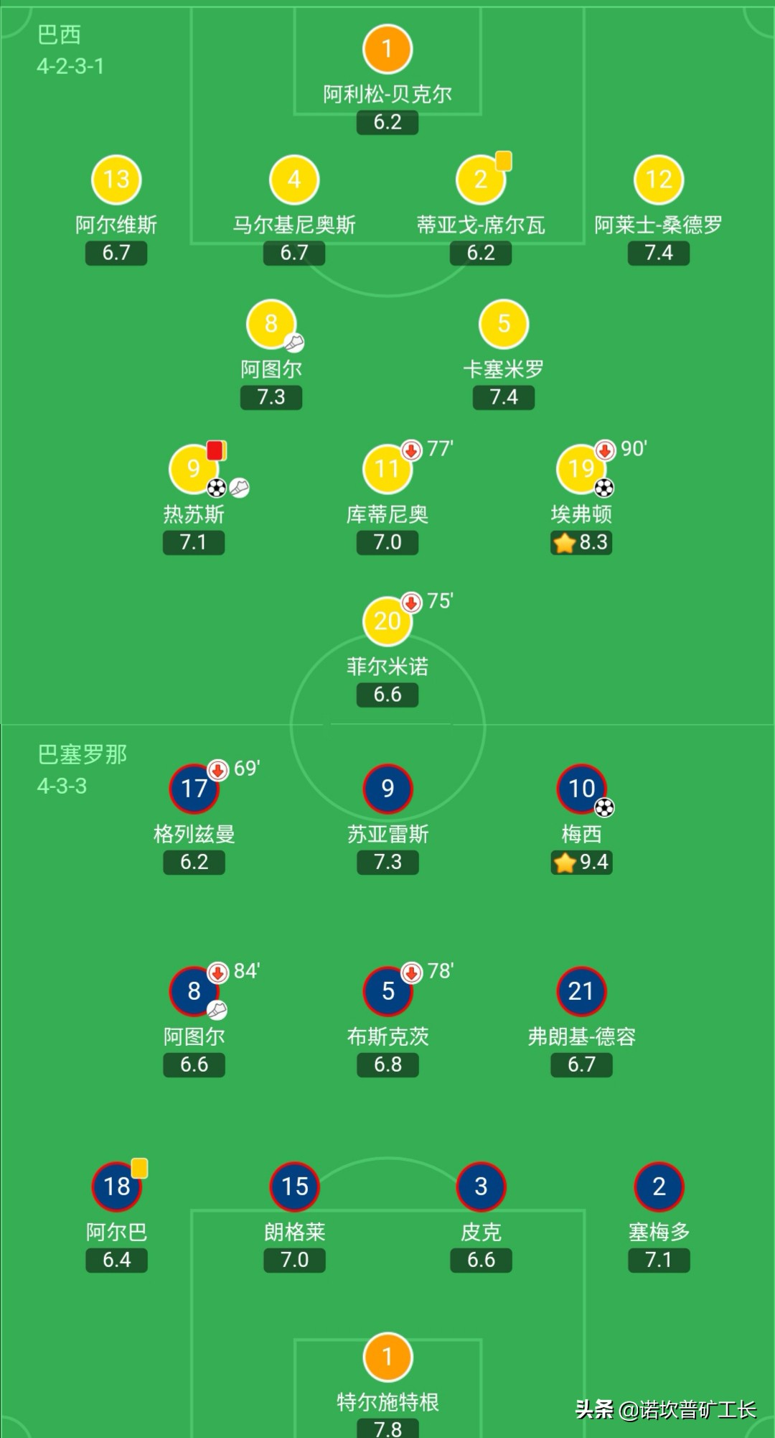Click the goal ball icon on 埃弗顿
The image size is (775, 1438).
click(605, 488)
